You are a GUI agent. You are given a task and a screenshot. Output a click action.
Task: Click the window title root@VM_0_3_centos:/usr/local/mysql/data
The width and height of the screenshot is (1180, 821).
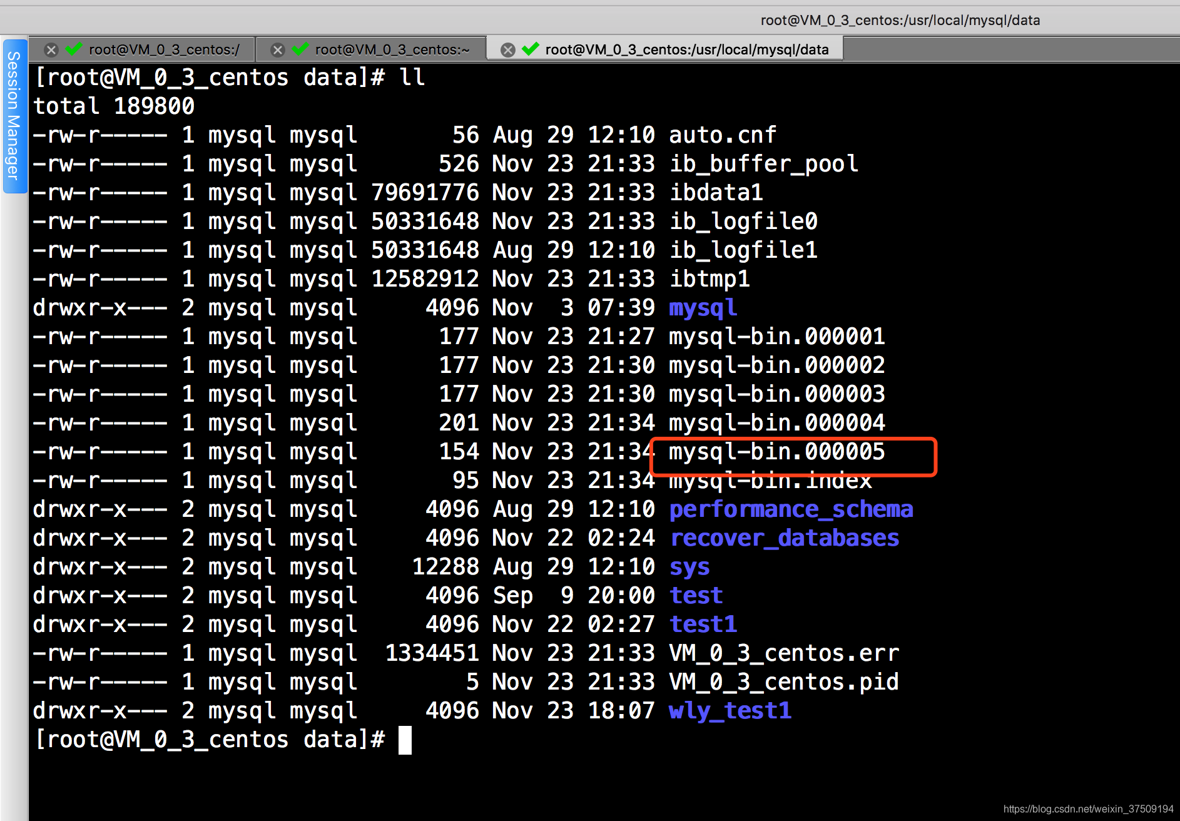coord(900,20)
